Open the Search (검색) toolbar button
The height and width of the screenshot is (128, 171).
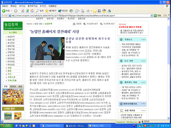[40, 11]
